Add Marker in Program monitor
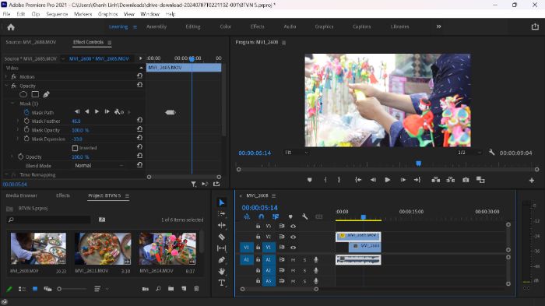 (310, 180)
